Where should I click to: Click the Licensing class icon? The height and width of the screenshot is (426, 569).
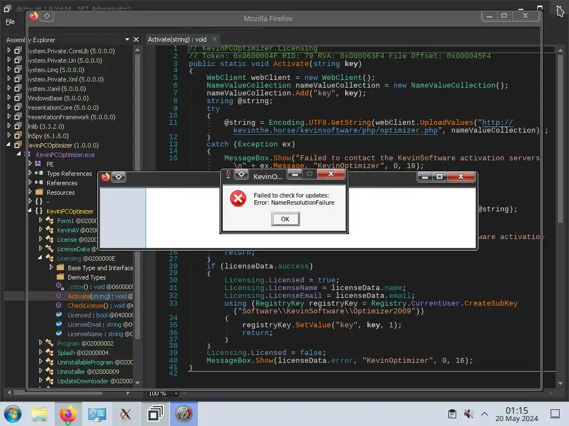[49, 258]
